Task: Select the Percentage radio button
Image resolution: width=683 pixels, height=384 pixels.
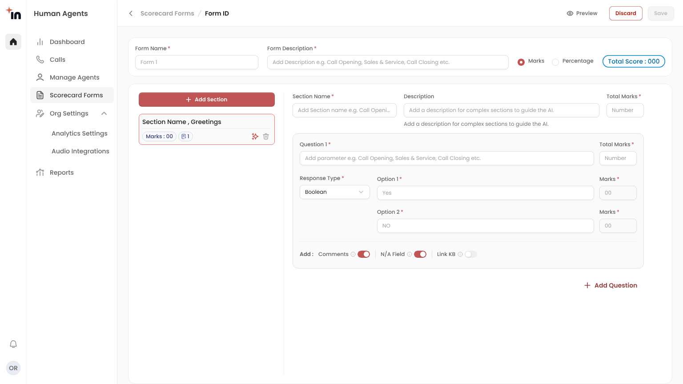Action: [555, 62]
